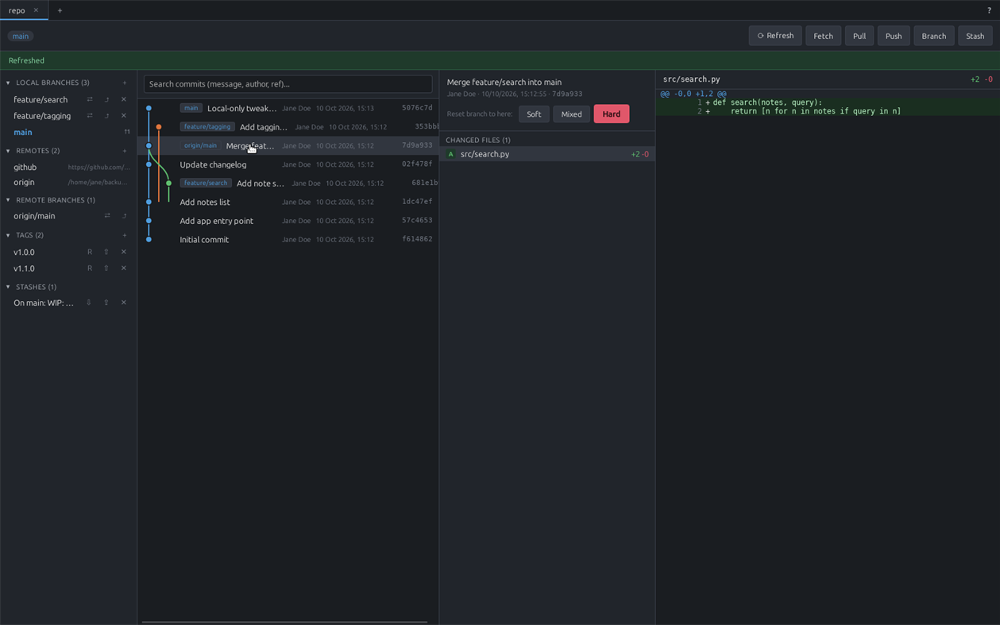Viewport: 1000px width, 625px height.
Task: Click the swap-arrows icon beside local feature/search
Action: point(90,99)
